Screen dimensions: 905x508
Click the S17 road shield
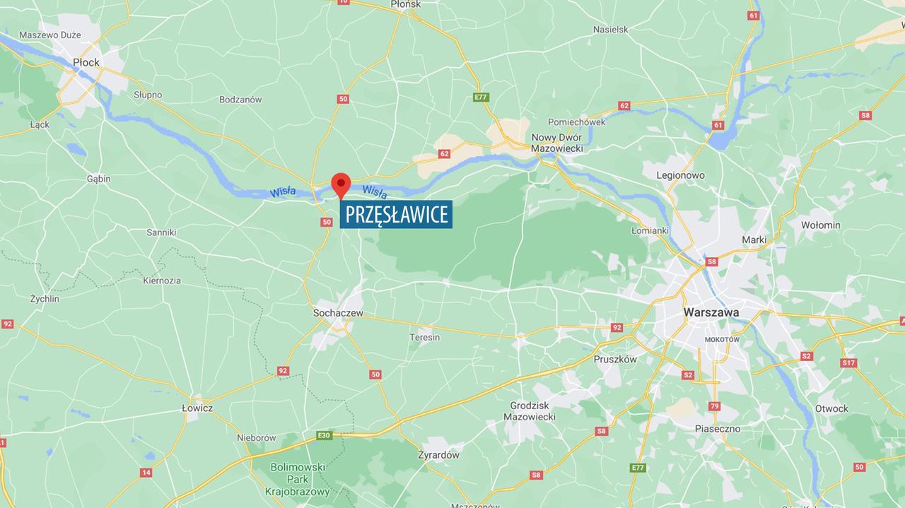pos(849,363)
